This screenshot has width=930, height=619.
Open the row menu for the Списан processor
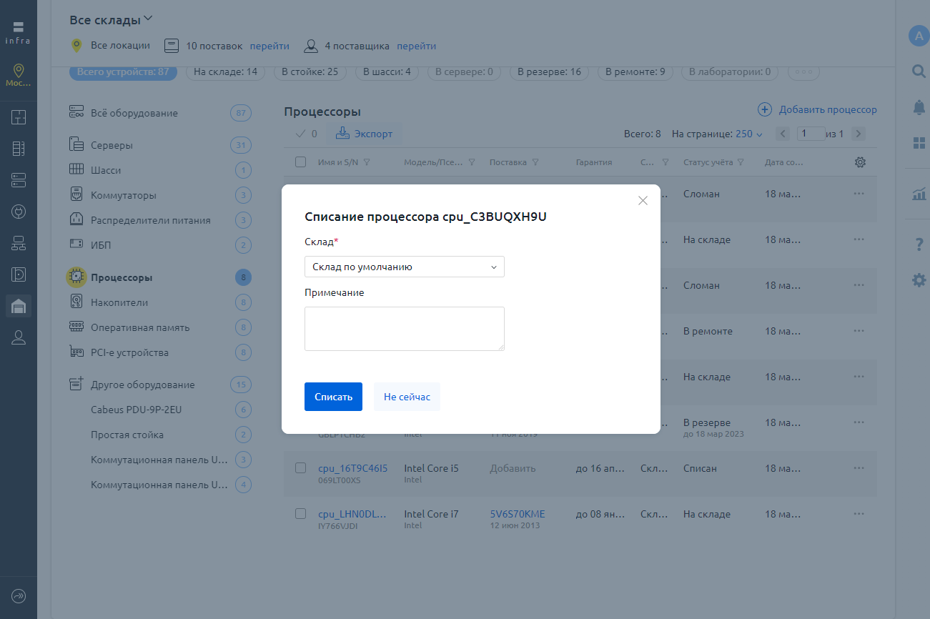859,468
